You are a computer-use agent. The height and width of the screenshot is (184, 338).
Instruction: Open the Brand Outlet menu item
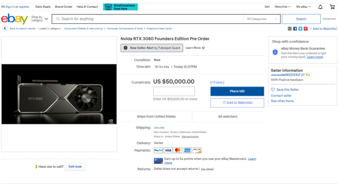point(64,7)
